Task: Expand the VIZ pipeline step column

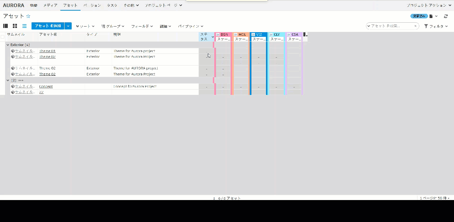Action: [x=253, y=35]
